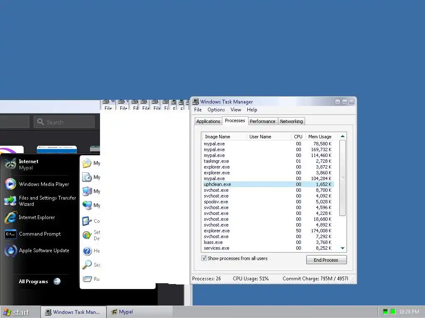The height and width of the screenshot is (318, 425).
Task: Click the CPU usage green tray icon
Action: click(x=393, y=311)
